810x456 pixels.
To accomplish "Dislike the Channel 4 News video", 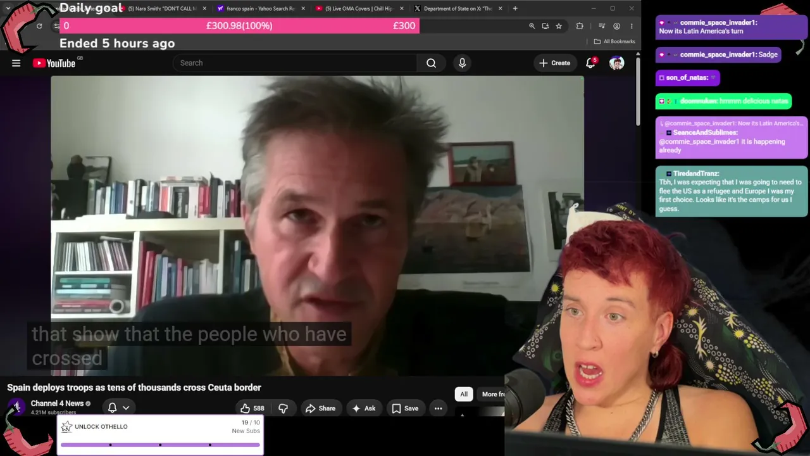I will (283, 408).
